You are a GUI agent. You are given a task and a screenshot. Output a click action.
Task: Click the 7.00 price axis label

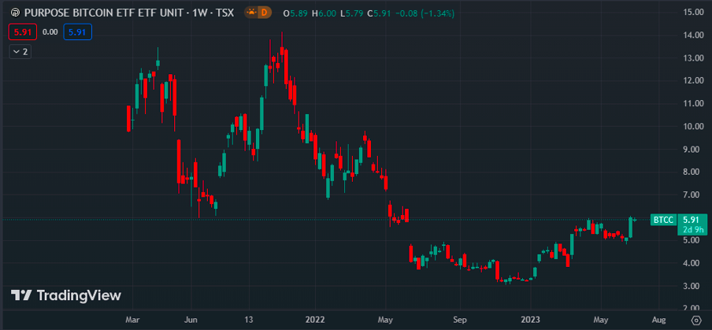(689, 195)
